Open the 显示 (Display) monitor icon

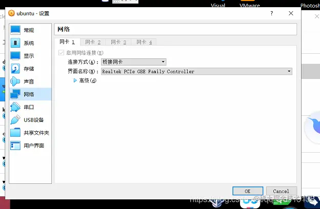(15, 56)
